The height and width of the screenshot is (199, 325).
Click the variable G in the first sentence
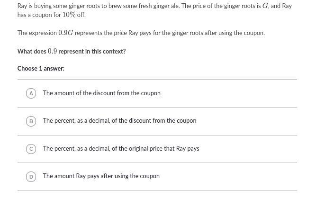coord(265,6)
